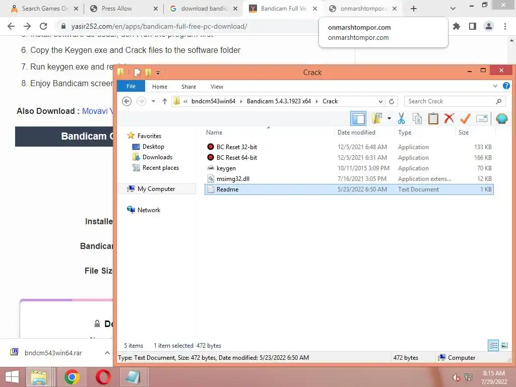Expand breadcrumb arrow after Bandicam 5.4.3.1923 x64
This screenshot has width=516, height=387.
317,101
